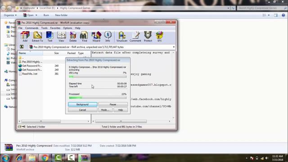This screenshot has width=288, height=162.
Task: Click the key icon in the WinRAR status bar
Action: click(x=23, y=126)
